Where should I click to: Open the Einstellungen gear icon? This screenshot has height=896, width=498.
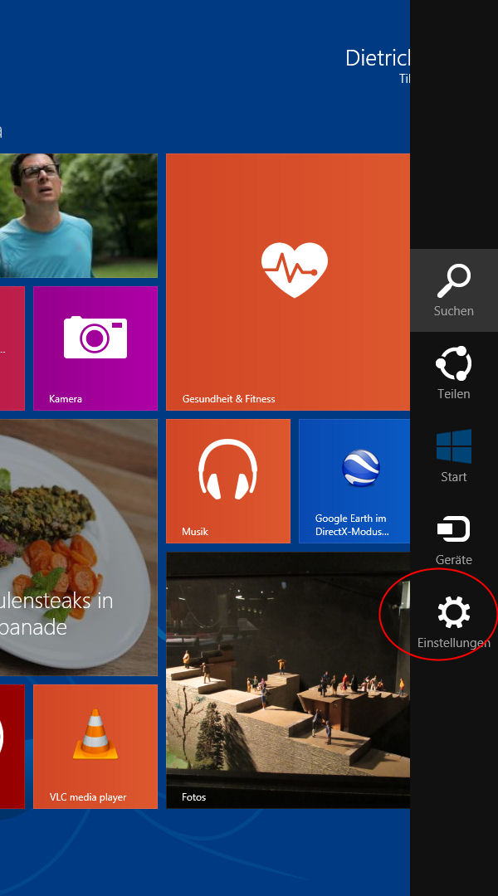pyautogui.click(x=454, y=613)
